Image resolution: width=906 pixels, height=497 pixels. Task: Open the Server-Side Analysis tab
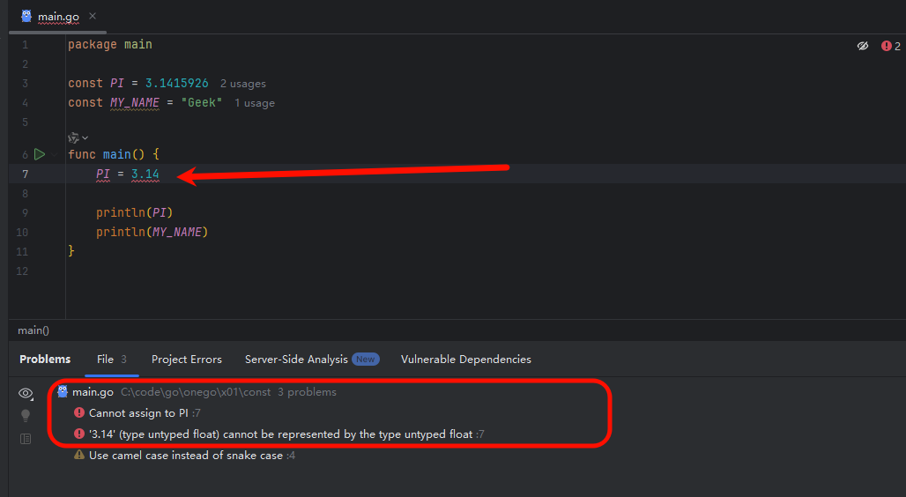coord(312,359)
